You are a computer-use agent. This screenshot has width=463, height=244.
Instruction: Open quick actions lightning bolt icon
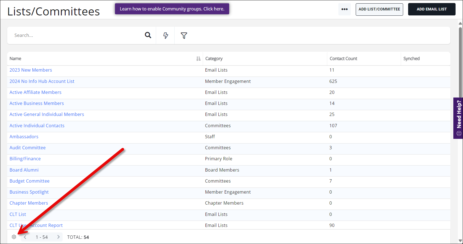[165, 36]
